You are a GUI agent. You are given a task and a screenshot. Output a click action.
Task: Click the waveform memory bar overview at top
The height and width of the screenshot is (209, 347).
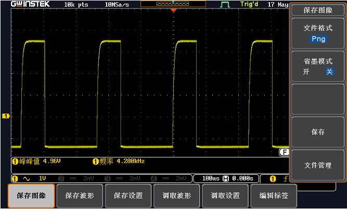click(173, 4)
